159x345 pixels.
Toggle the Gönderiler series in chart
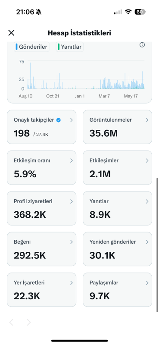[x=31, y=47]
